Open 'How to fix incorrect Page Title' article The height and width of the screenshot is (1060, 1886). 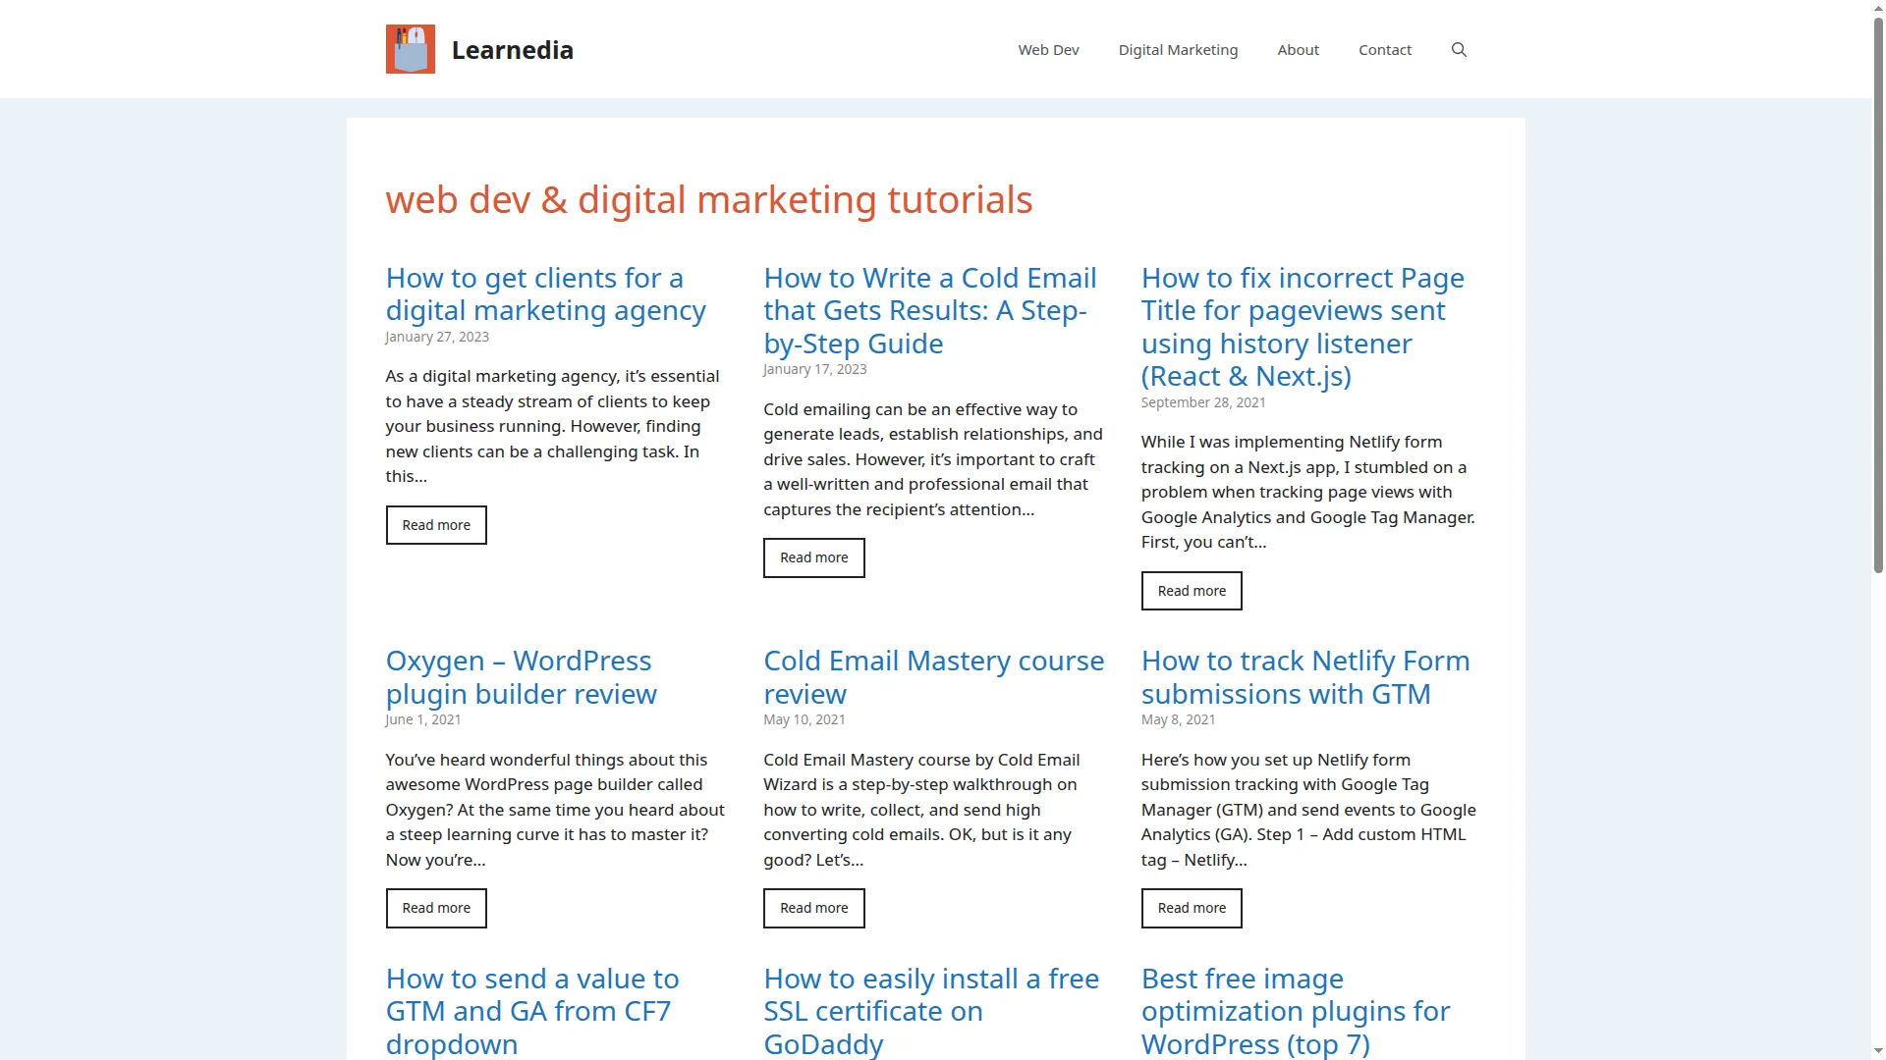pos(1303,327)
